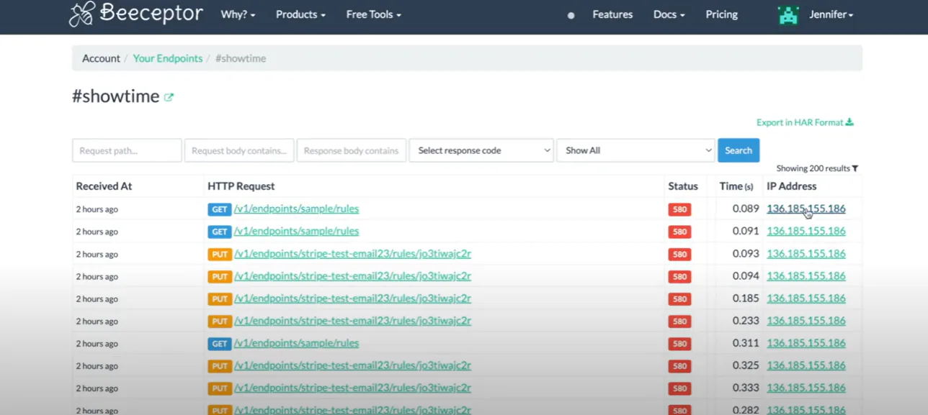Open the Pricing page

[721, 14]
